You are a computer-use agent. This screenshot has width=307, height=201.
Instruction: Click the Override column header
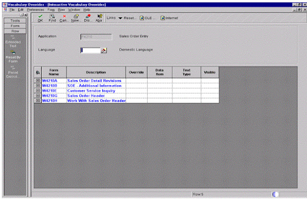click(x=136, y=72)
